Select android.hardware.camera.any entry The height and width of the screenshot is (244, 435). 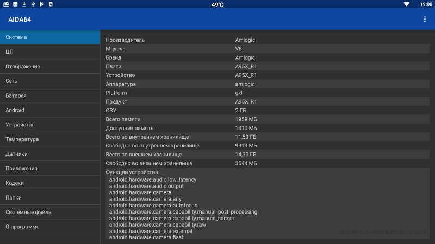[145, 199]
